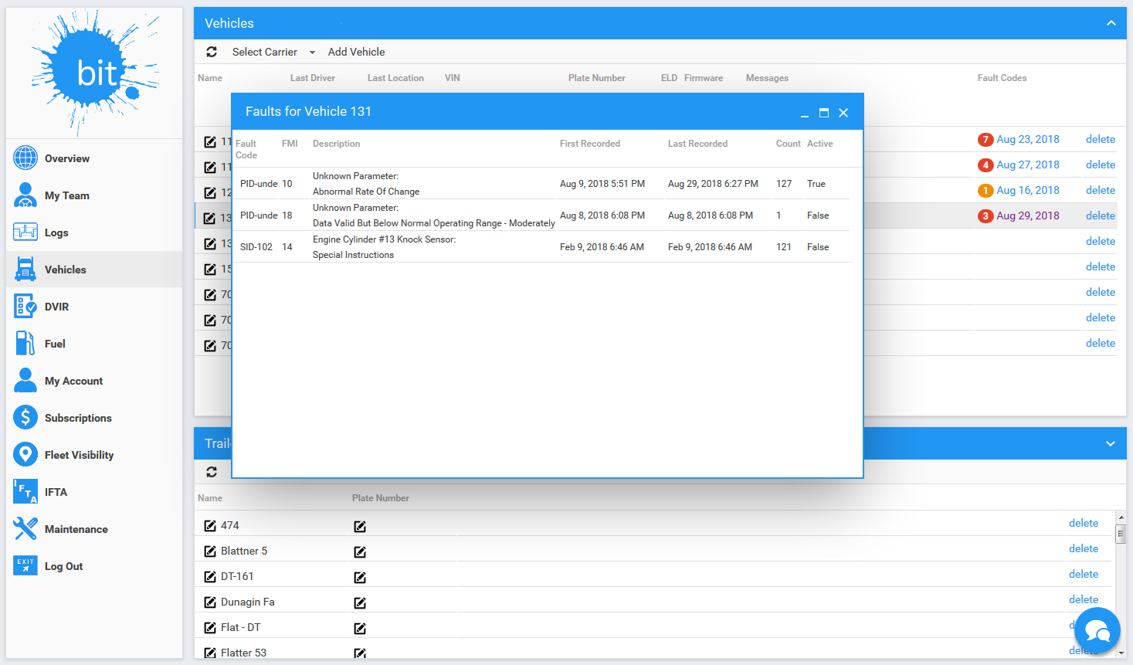Expand the Trailers panel chevron

pyautogui.click(x=1111, y=443)
